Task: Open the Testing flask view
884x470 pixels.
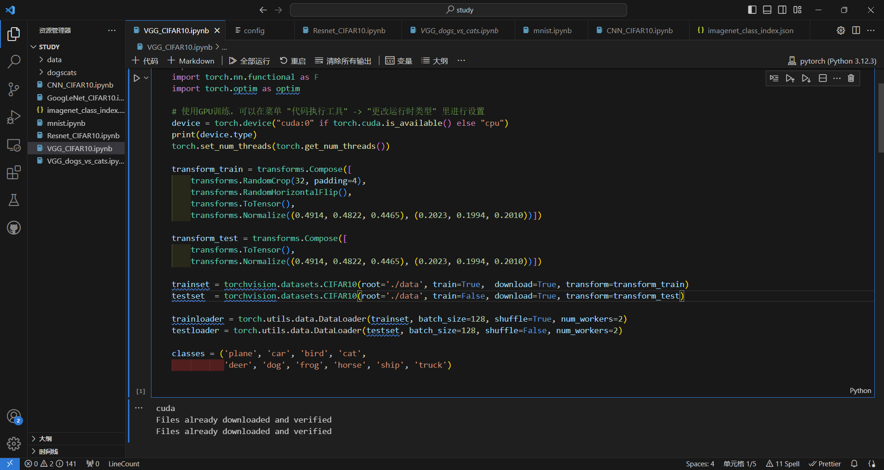Action: point(14,200)
